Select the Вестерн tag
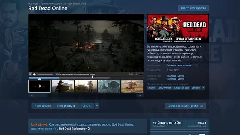Screen dimensions: 240x135 click(x=196, y=88)
